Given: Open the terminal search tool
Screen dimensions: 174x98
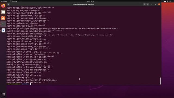Looking at the screenshot, I should click(x=144, y=4).
